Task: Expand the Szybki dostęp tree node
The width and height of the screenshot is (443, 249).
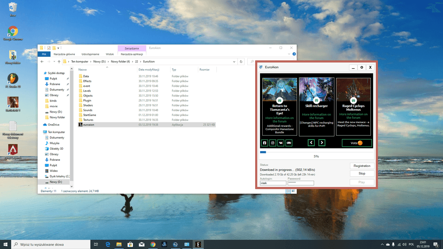Action: click(41, 73)
